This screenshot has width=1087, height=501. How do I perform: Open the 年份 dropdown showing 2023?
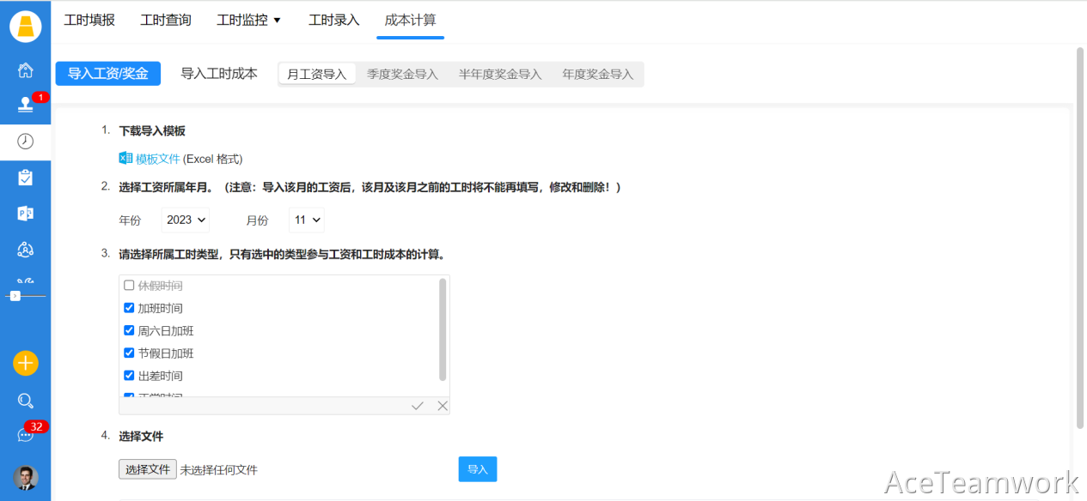click(x=186, y=220)
